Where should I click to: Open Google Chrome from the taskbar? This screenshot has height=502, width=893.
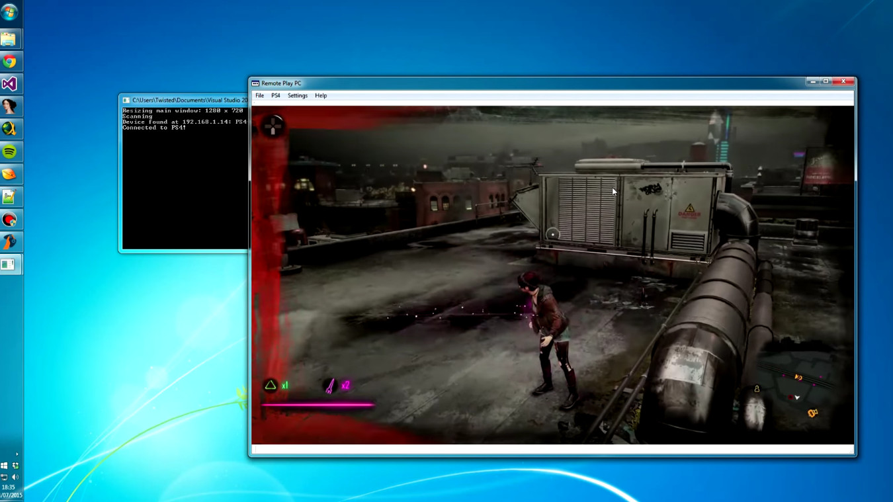pos(9,62)
